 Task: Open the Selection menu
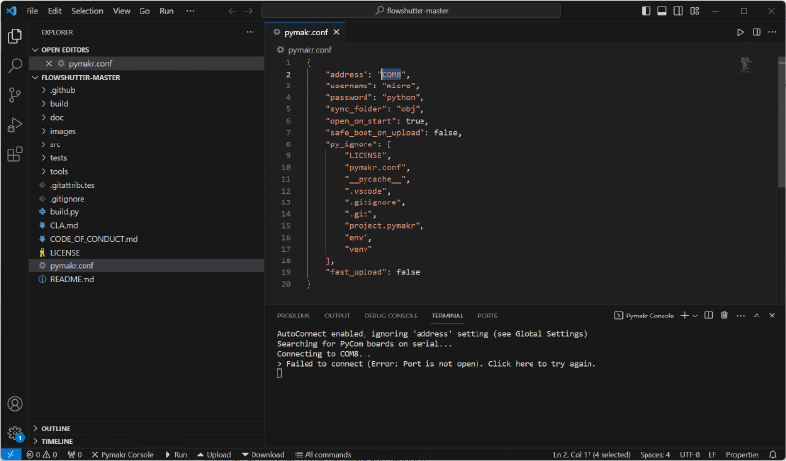point(86,10)
